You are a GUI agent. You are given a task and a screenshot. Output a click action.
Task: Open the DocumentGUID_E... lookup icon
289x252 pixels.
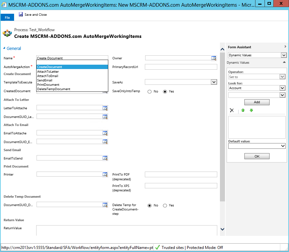tap(105, 142)
